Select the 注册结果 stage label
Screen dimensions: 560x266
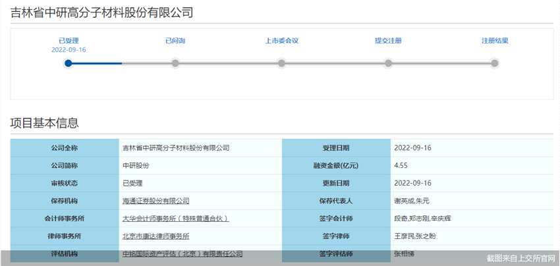[x=495, y=41]
